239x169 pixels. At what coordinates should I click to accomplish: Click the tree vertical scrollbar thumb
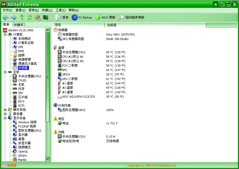coord(48,77)
